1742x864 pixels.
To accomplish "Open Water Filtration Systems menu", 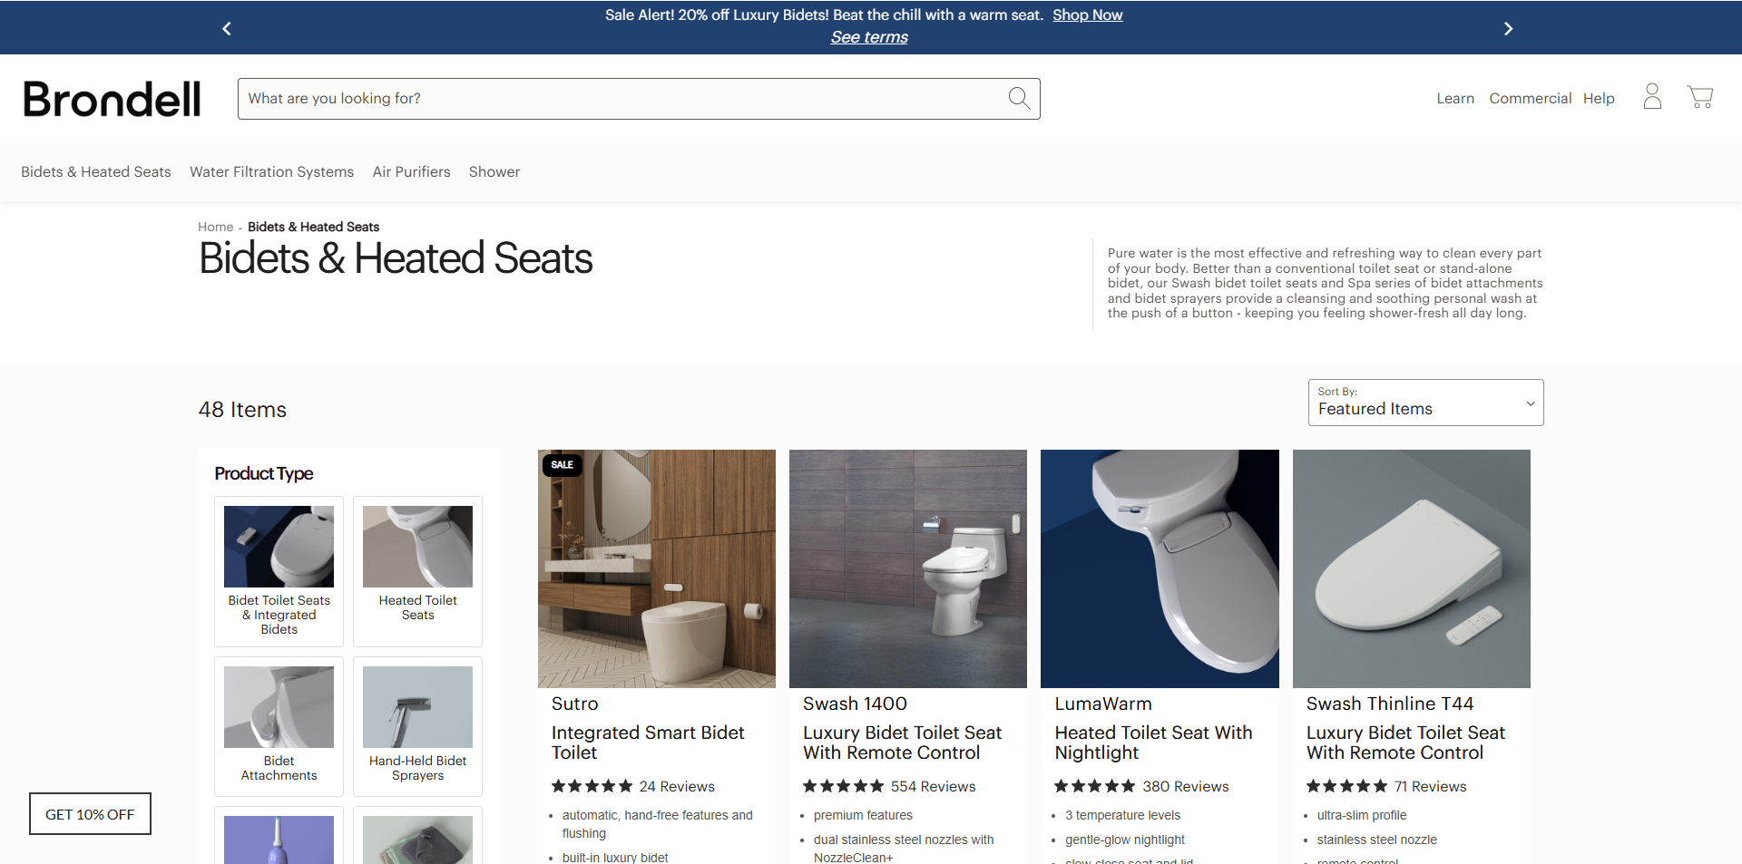I will [x=271, y=172].
